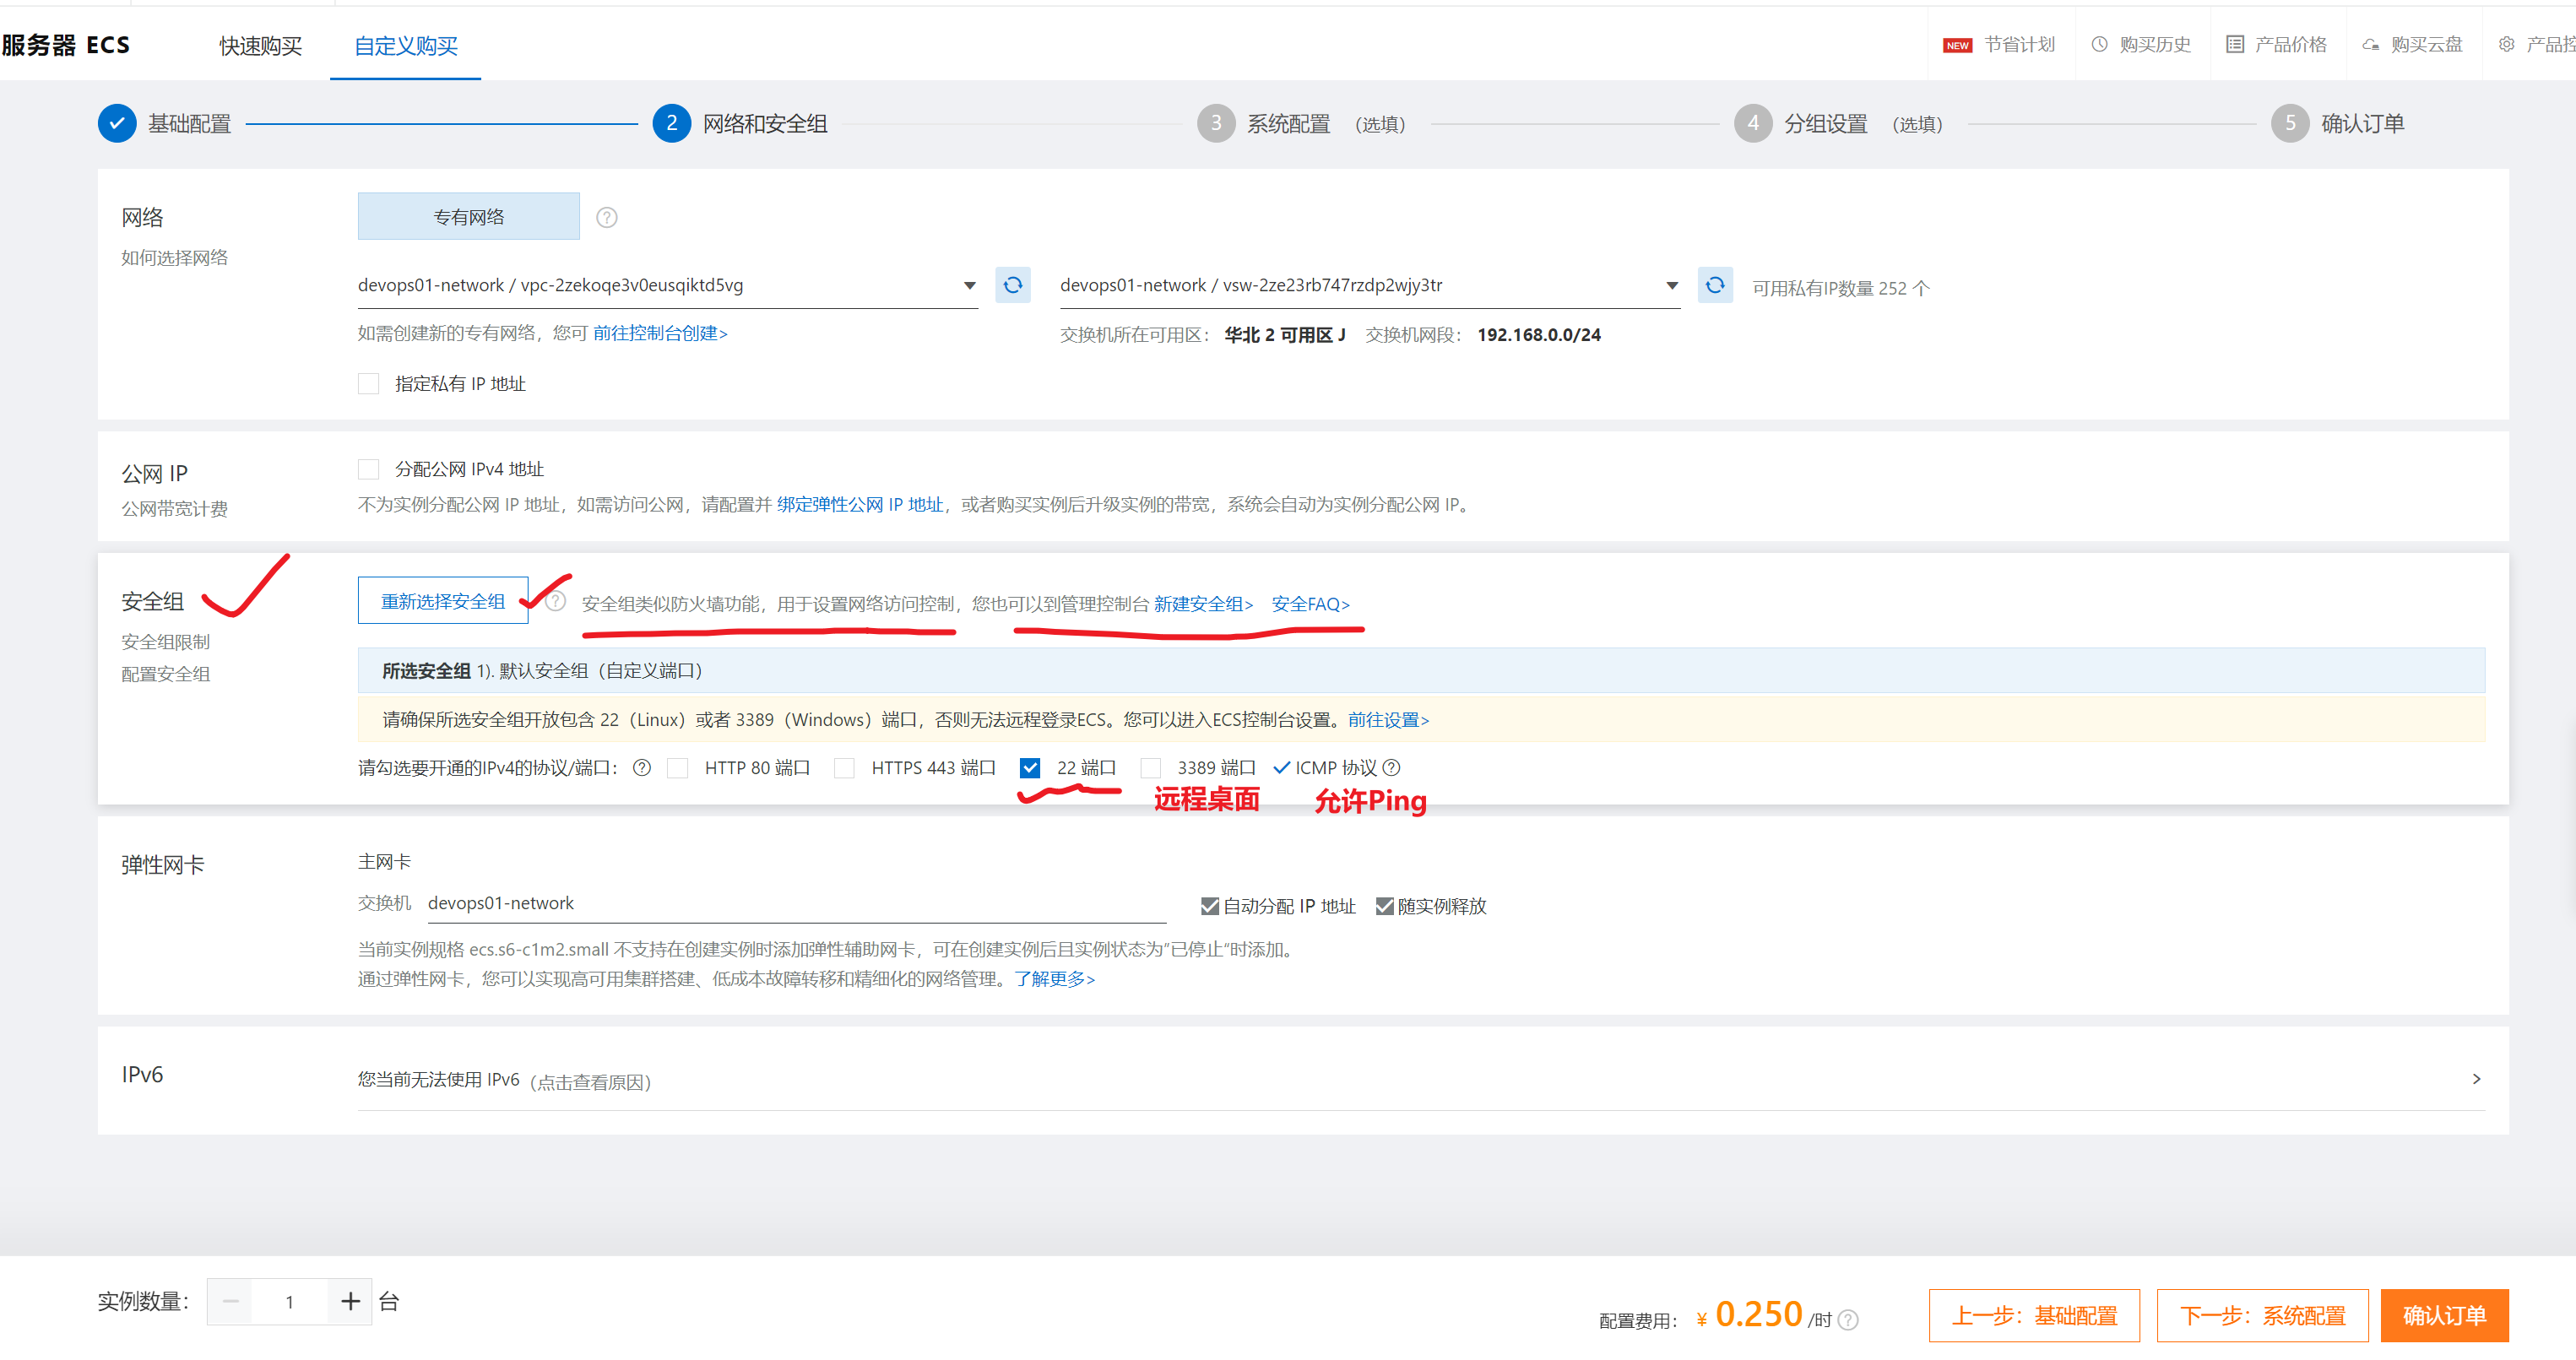Enable 分配公网 IPv4 地址 checkbox

click(369, 469)
